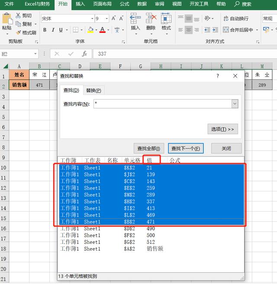Open alignment group dialog launcher
Image resolution: width=277 pixels, height=284 pixels.
(x=258, y=42)
